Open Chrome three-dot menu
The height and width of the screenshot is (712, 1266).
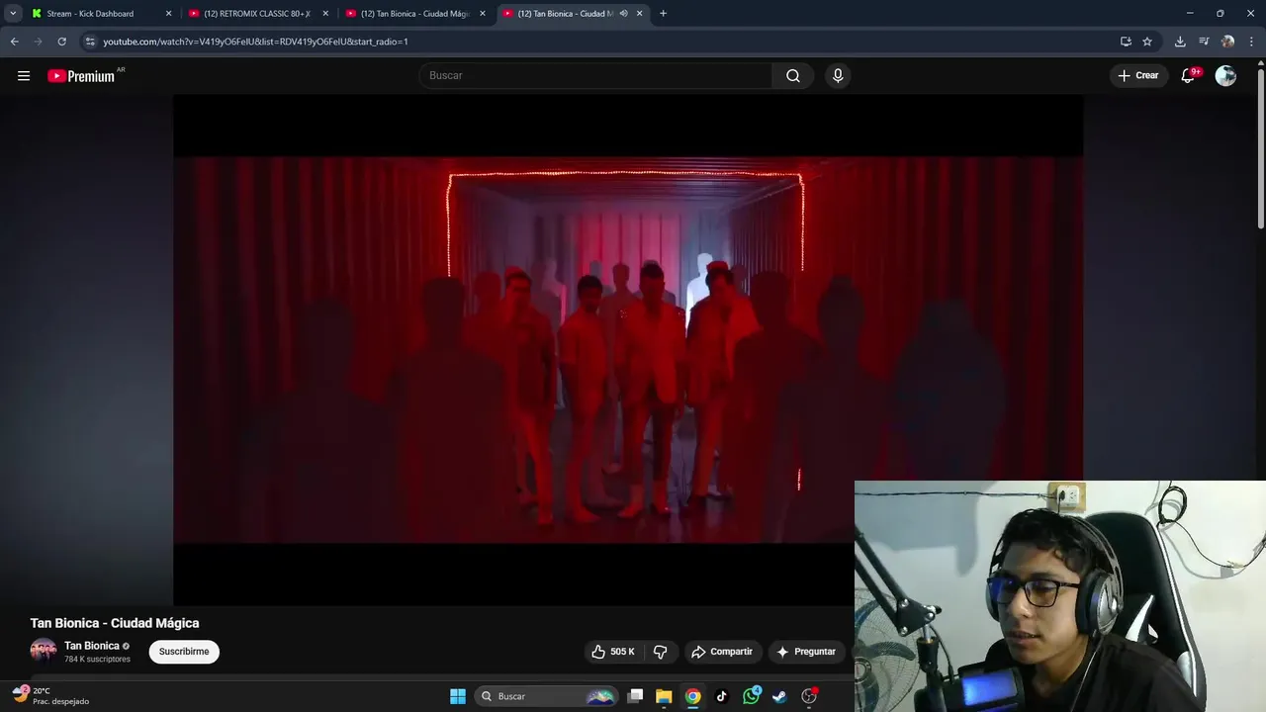point(1252,42)
